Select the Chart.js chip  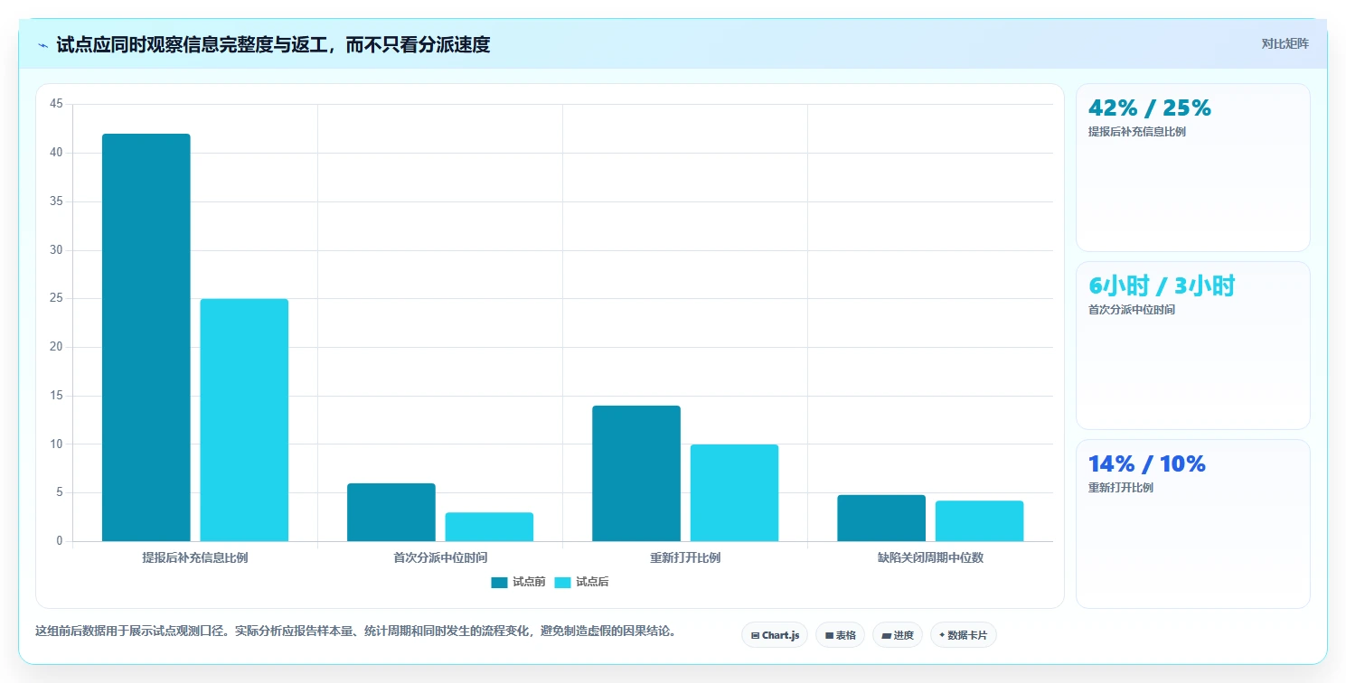click(x=775, y=635)
